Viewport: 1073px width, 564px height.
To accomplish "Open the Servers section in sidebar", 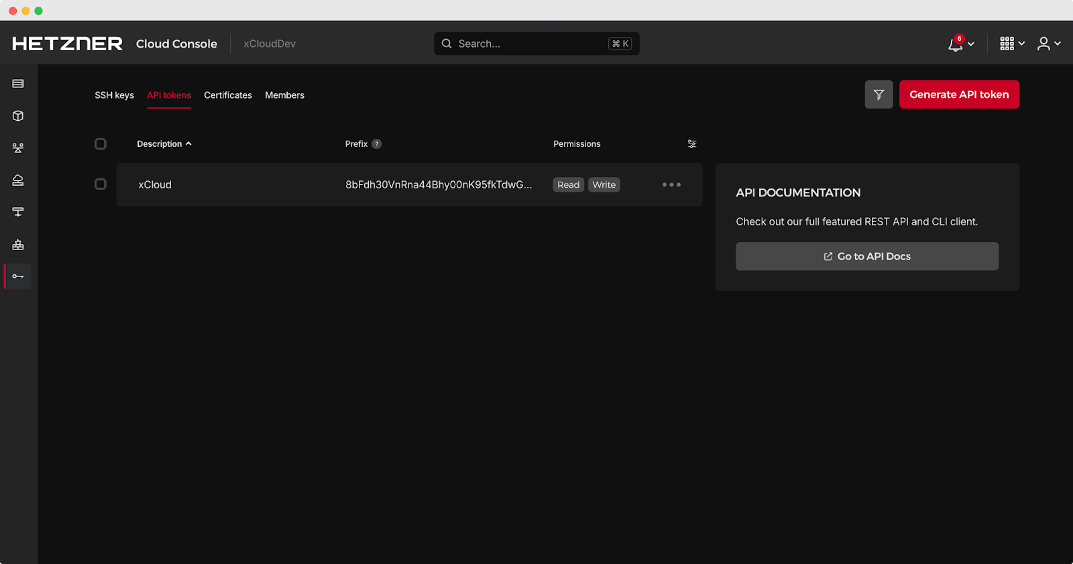I will coord(18,84).
